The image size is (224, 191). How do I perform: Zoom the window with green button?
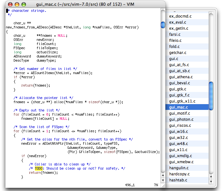pyautogui.click(x=24, y=4)
